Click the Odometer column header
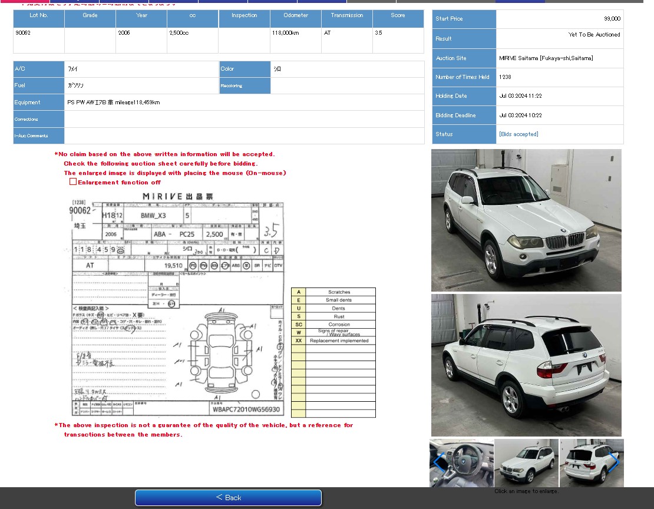The height and width of the screenshot is (509, 654). tap(296, 18)
